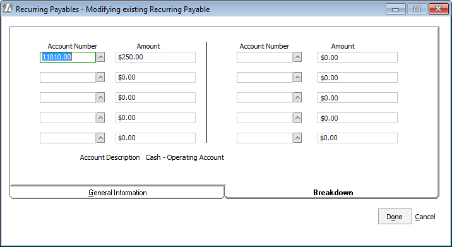Maximize the Recurring Payables window

coord(417,9)
